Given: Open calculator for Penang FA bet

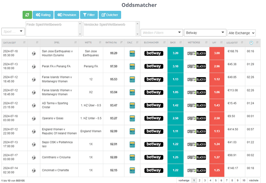Looking at the screenshot, I should click(132, 66).
